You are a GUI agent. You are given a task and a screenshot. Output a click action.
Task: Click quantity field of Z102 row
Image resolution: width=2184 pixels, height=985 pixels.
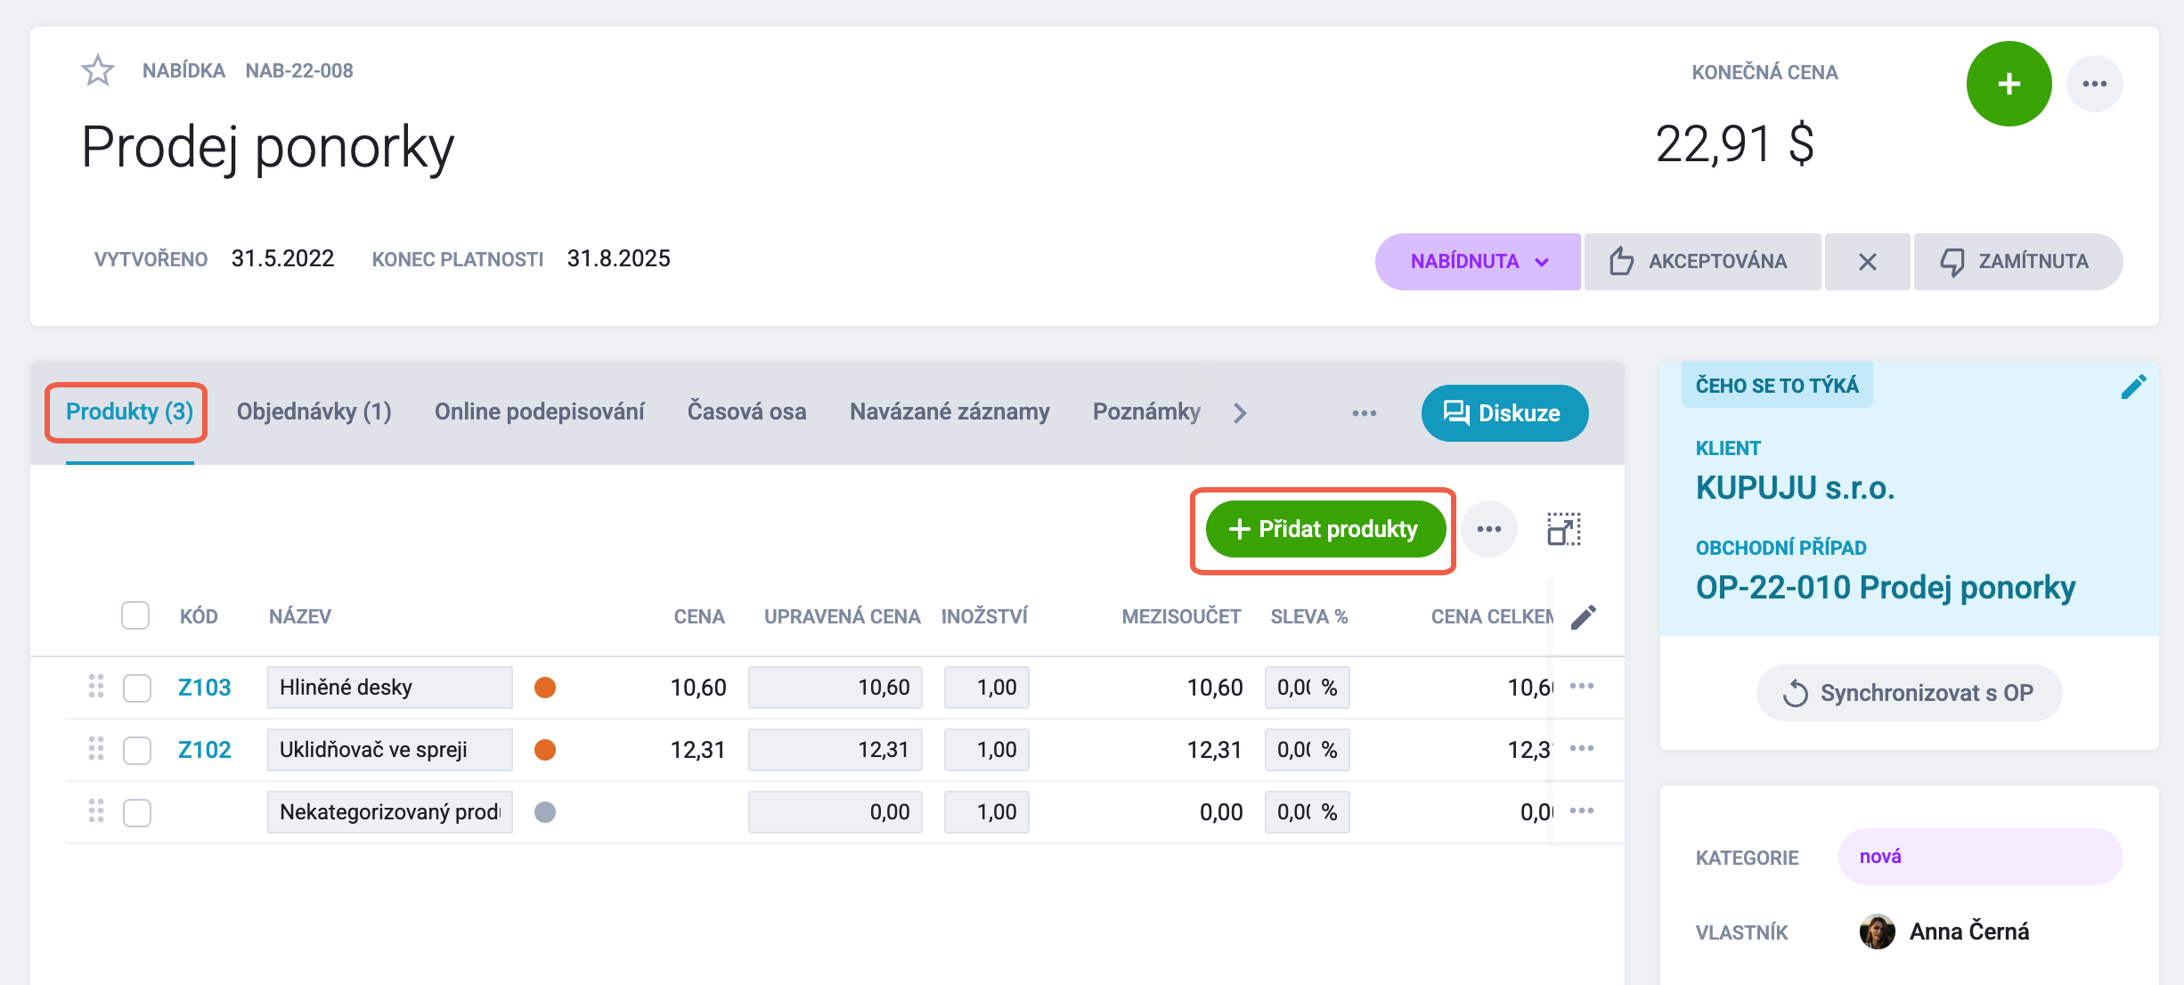[987, 750]
